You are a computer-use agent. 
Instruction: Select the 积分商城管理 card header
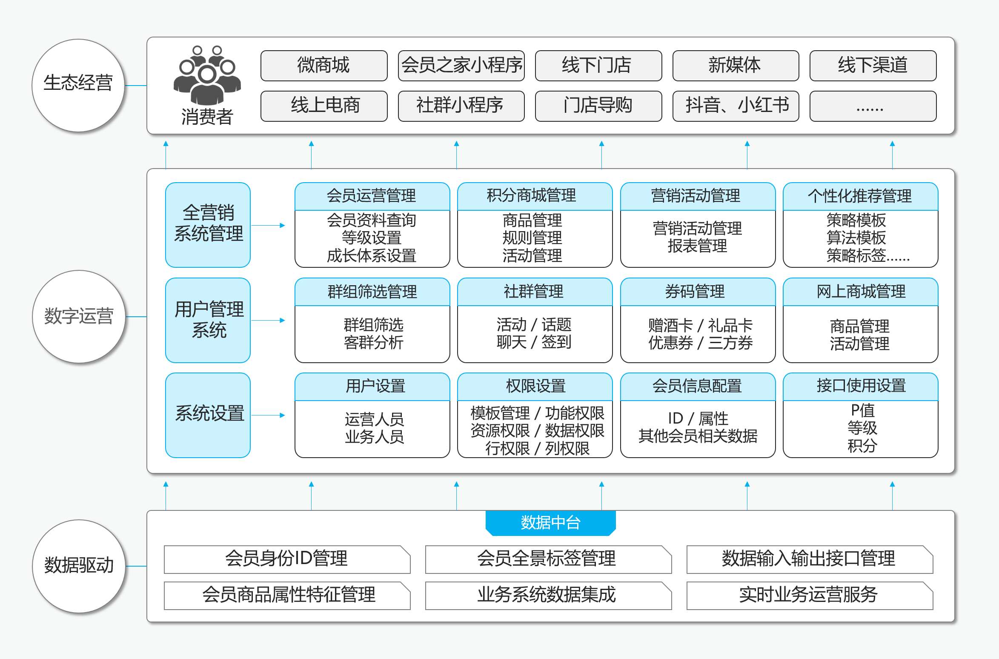click(x=535, y=196)
